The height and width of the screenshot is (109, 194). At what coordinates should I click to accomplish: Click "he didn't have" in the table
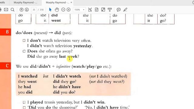pyautogui.click(x=67, y=87)
